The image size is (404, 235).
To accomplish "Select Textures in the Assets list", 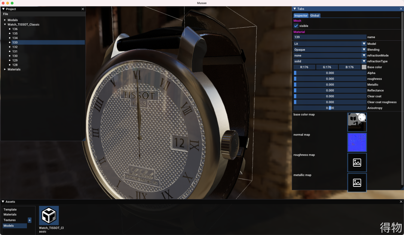I will coord(9,220).
